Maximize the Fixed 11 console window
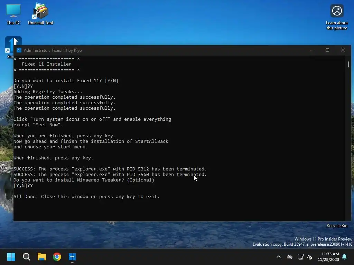 click(327, 50)
